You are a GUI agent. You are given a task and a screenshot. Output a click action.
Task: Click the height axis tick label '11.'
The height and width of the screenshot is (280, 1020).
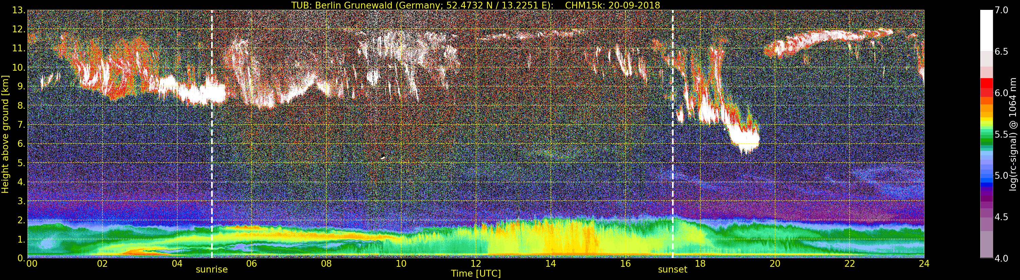[19, 48]
